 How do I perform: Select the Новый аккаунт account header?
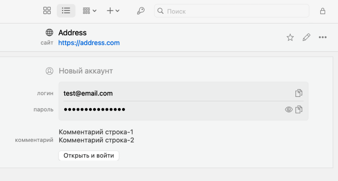(86, 71)
